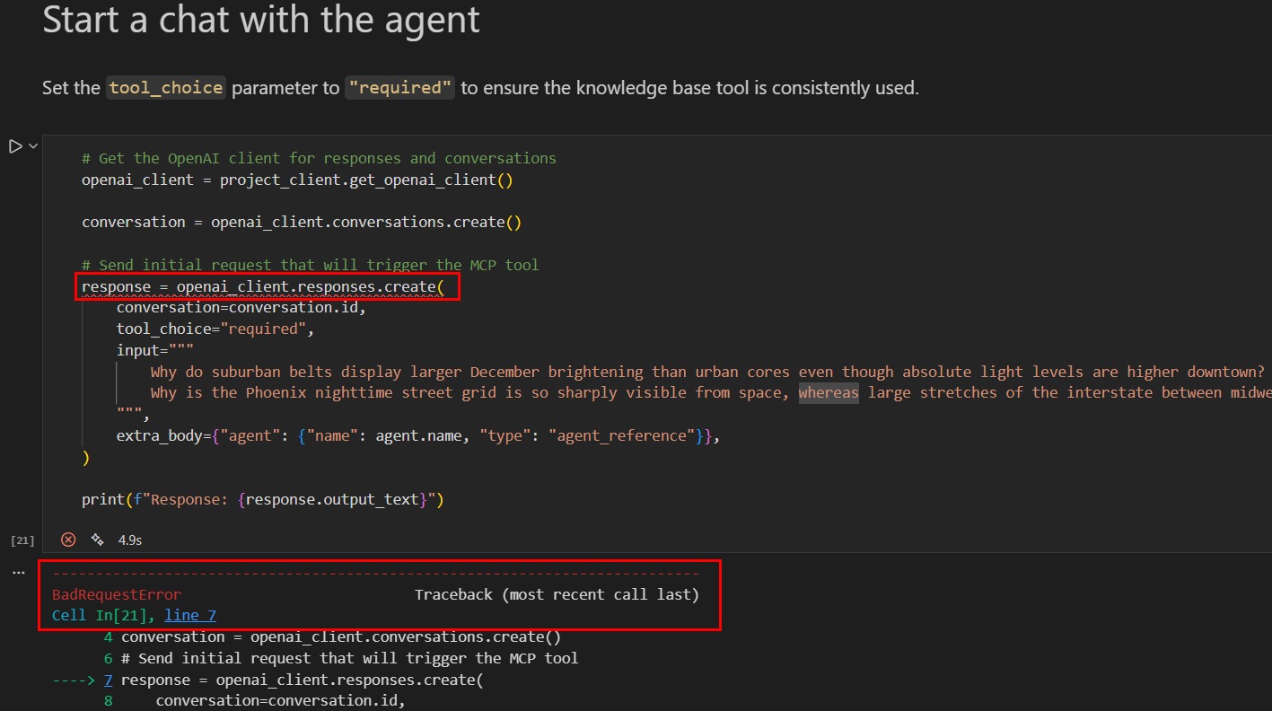Click the "response = openai_client.responses.create(" cell line

pos(263,286)
